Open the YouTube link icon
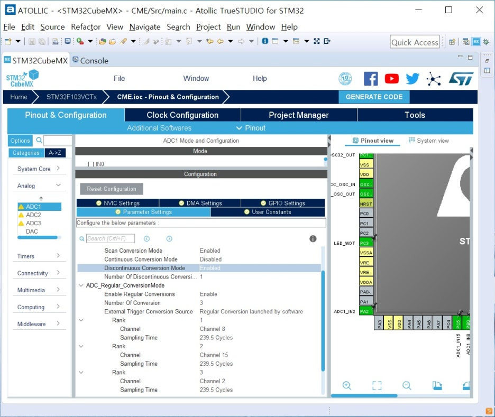The height and width of the screenshot is (417, 495). [x=391, y=79]
